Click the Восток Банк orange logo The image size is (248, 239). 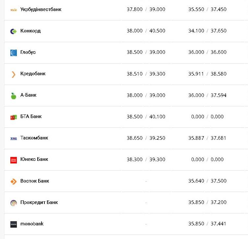13,181
